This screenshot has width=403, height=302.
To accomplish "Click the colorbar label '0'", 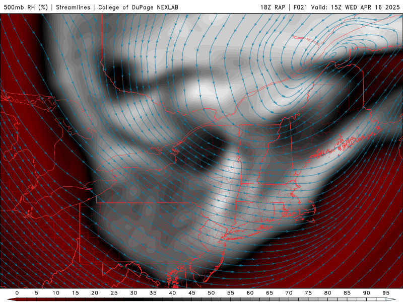I will coord(17,293).
